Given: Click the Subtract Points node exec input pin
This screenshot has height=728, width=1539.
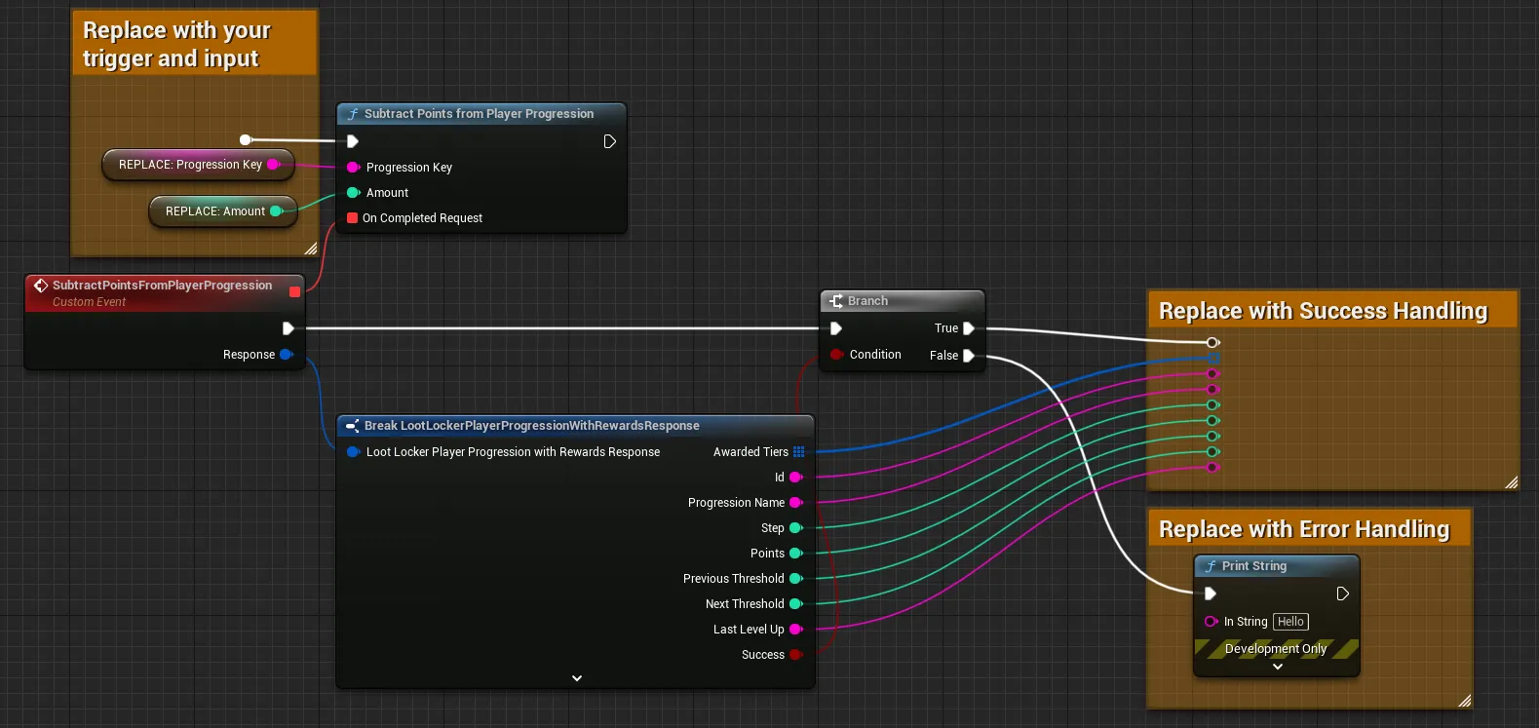Looking at the screenshot, I should tap(353, 141).
